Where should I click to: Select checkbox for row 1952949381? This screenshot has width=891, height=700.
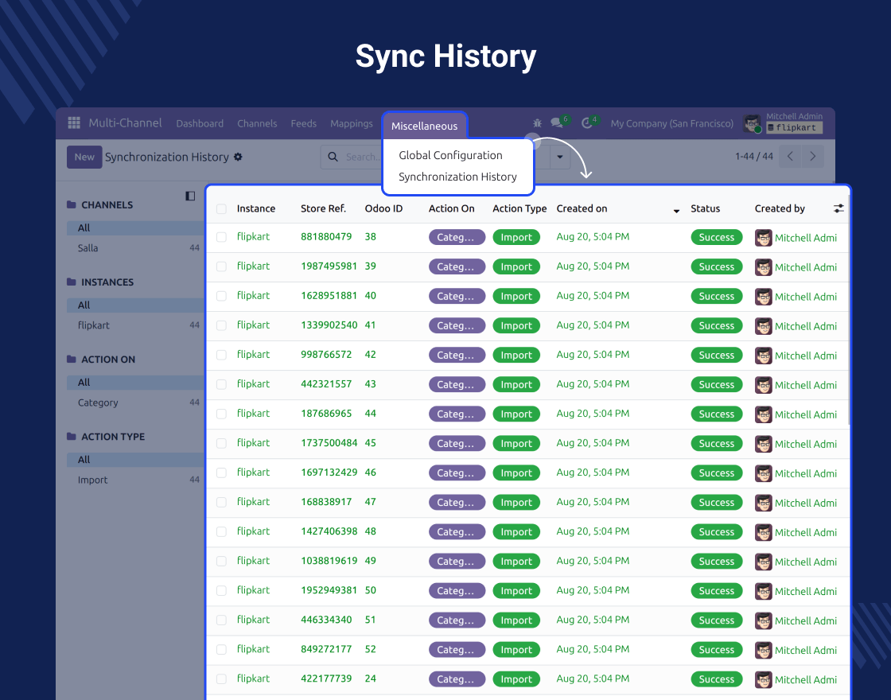click(x=222, y=590)
